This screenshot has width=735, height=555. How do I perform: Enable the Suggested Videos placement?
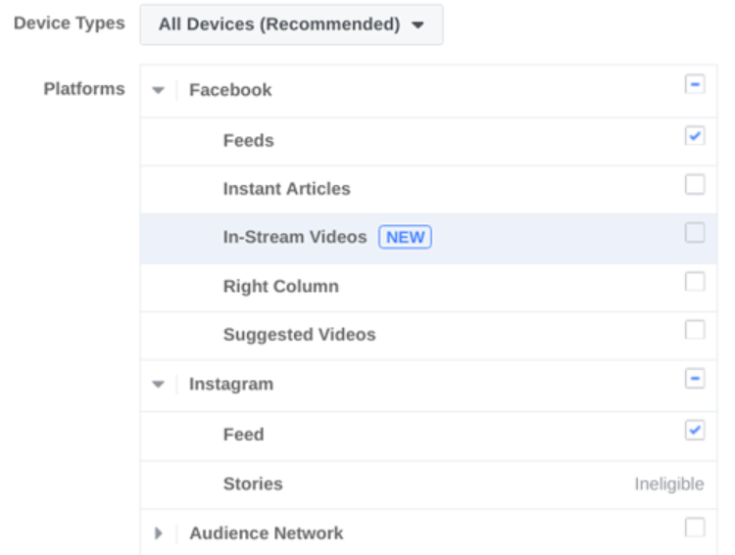pos(695,330)
